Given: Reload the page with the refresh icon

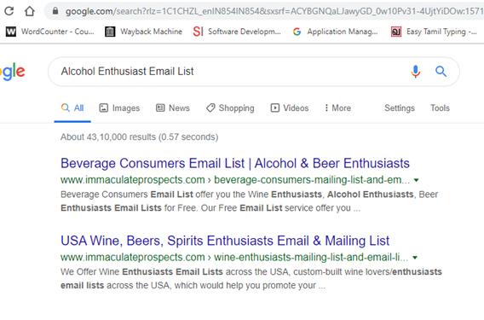Looking at the screenshot, I should click(9, 11).
